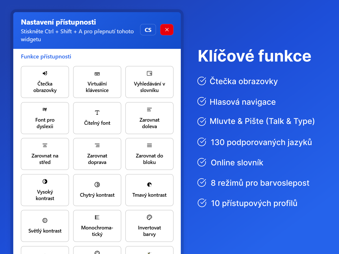Click the dictionary search icon above Vyhledávání v slovníku
The image size is (339, 254).
(149, 73)
